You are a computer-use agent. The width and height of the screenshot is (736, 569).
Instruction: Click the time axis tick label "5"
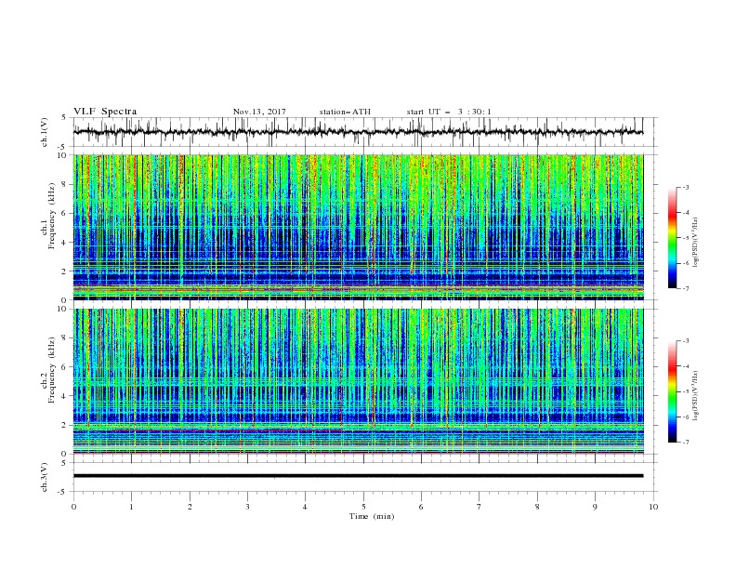click(363, 507)
